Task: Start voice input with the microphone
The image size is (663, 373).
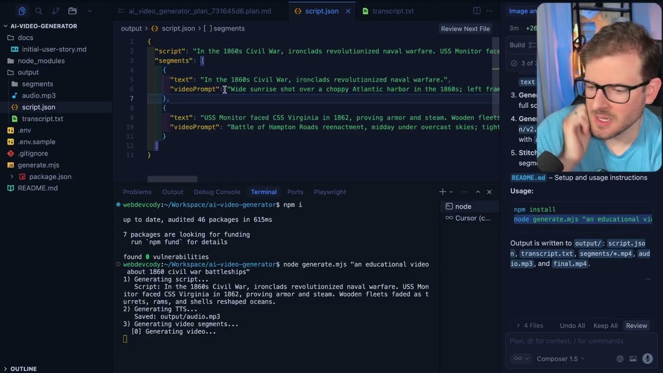Action: point(647,358)
